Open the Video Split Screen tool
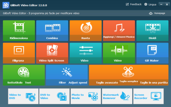The image size is (171, 107). 52,53
